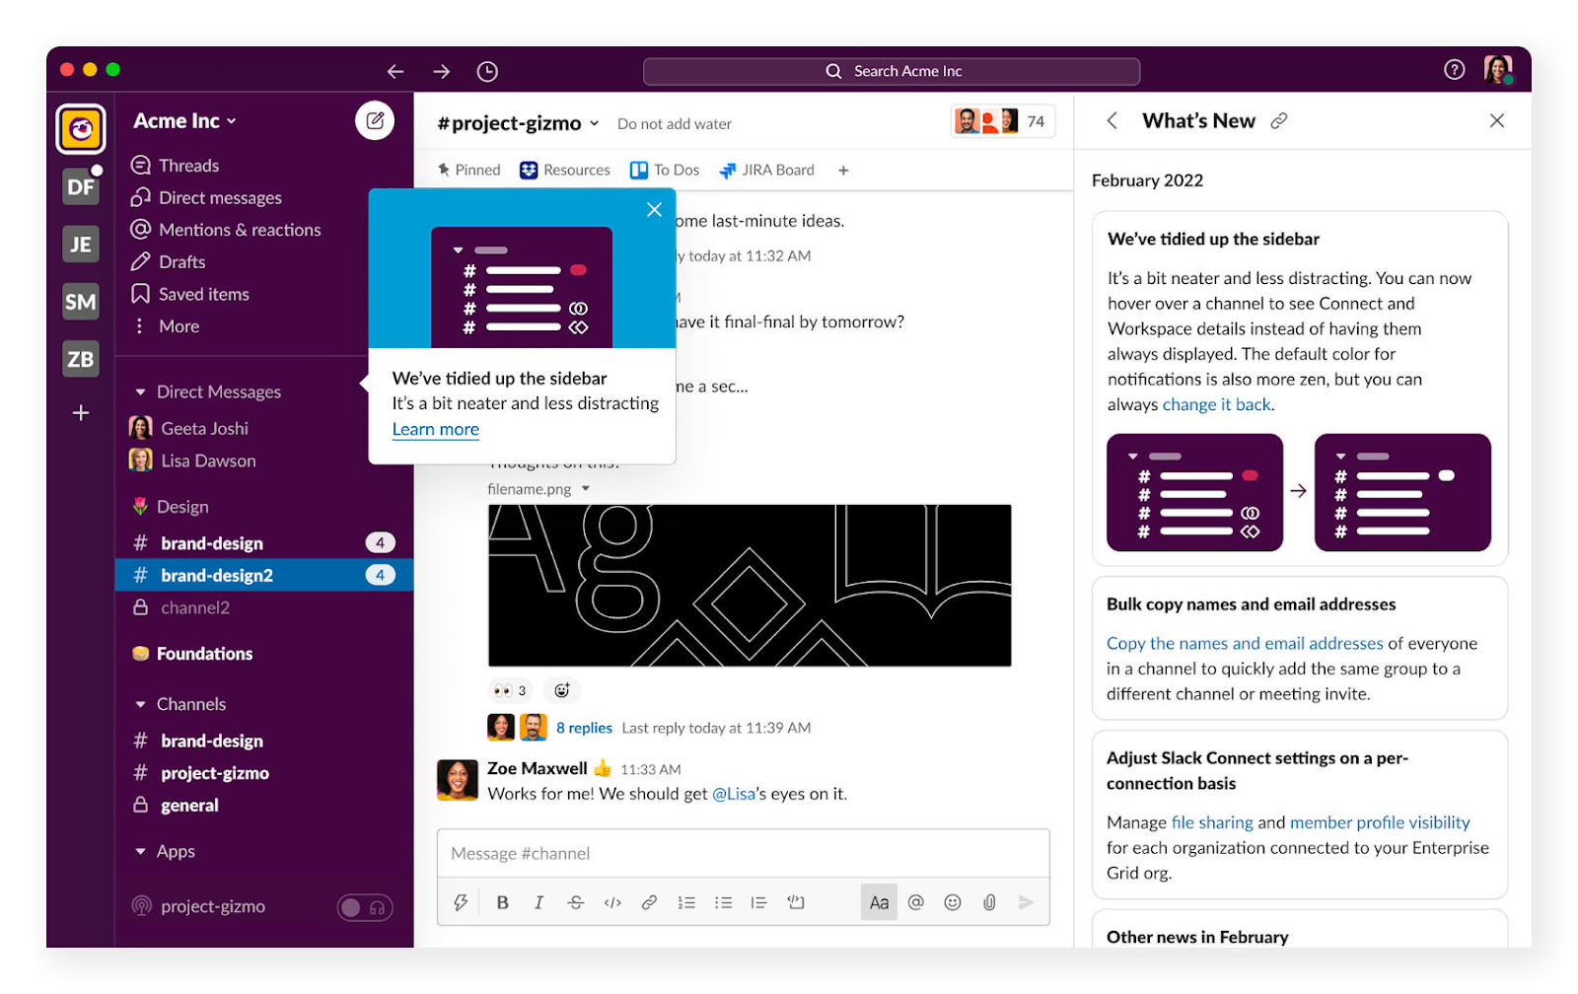Screen dimensions: 1578x994
Task: Toggle the huddle switch for project-gizmo
Action: pyautogui.click(x=365, y=907)
